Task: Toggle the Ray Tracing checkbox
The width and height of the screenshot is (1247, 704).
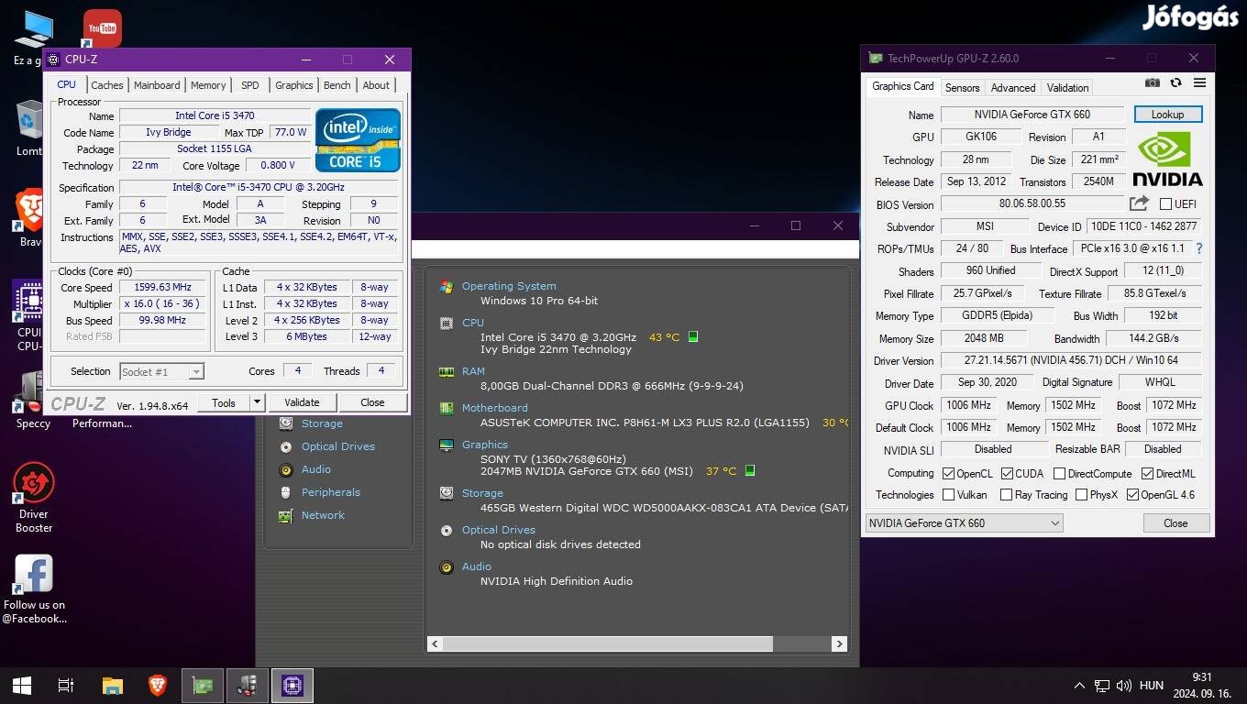Action: point(1006,495)
